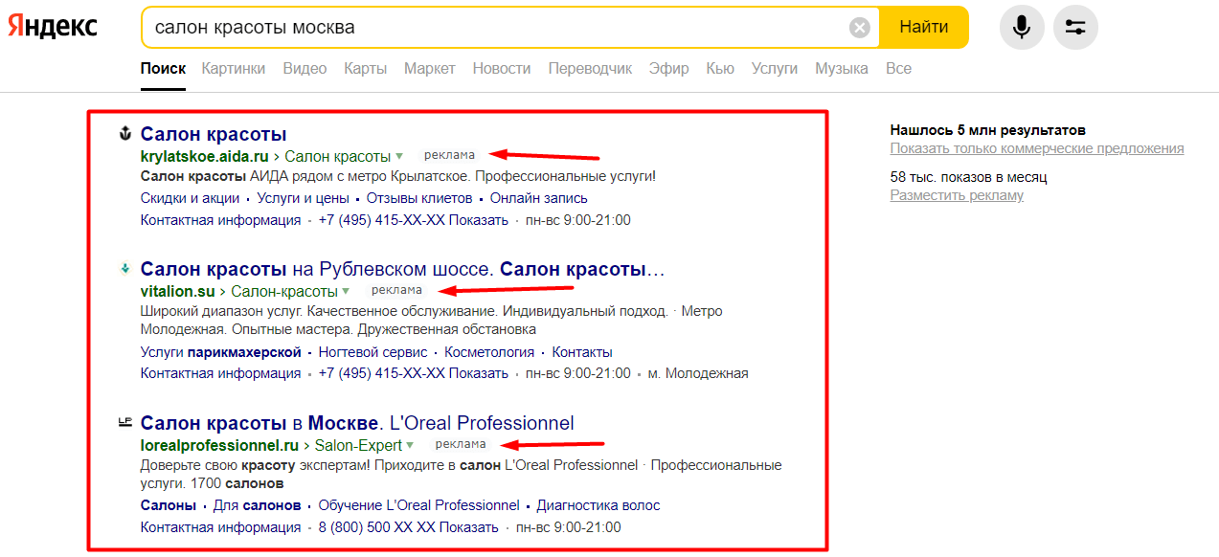Open the first result titled Салон красоты

tap(214, 134)
